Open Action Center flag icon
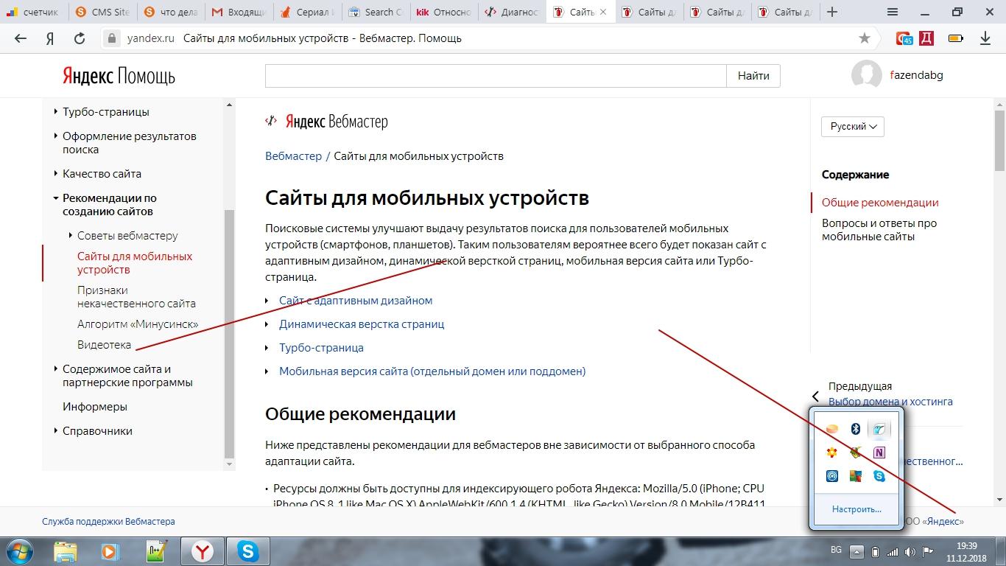 928,551
